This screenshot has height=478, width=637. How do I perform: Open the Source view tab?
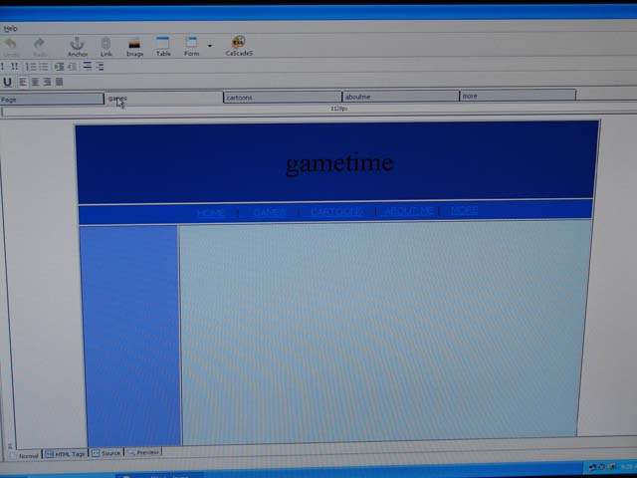click(107, 453)
